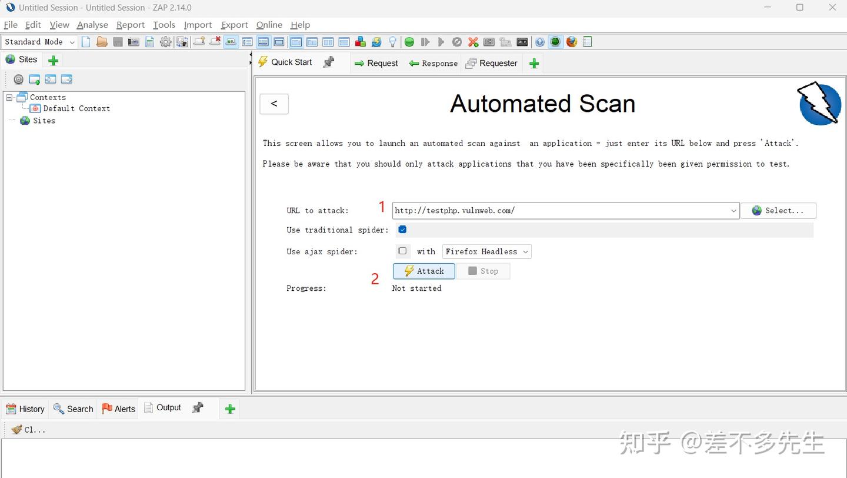Open an existing session file
This screenshot has height=478, width=847.
point(101,41)
